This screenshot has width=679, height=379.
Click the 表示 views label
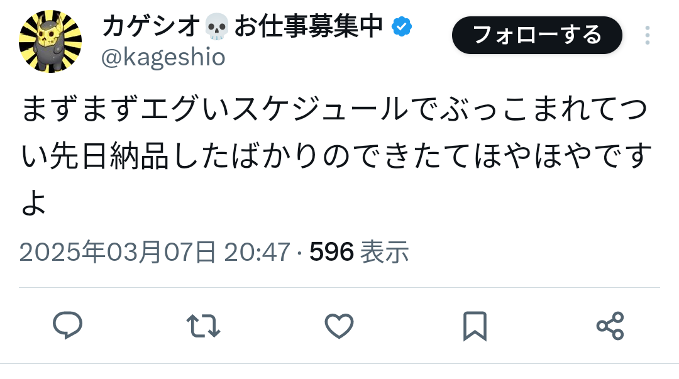[x=385, y=252]
